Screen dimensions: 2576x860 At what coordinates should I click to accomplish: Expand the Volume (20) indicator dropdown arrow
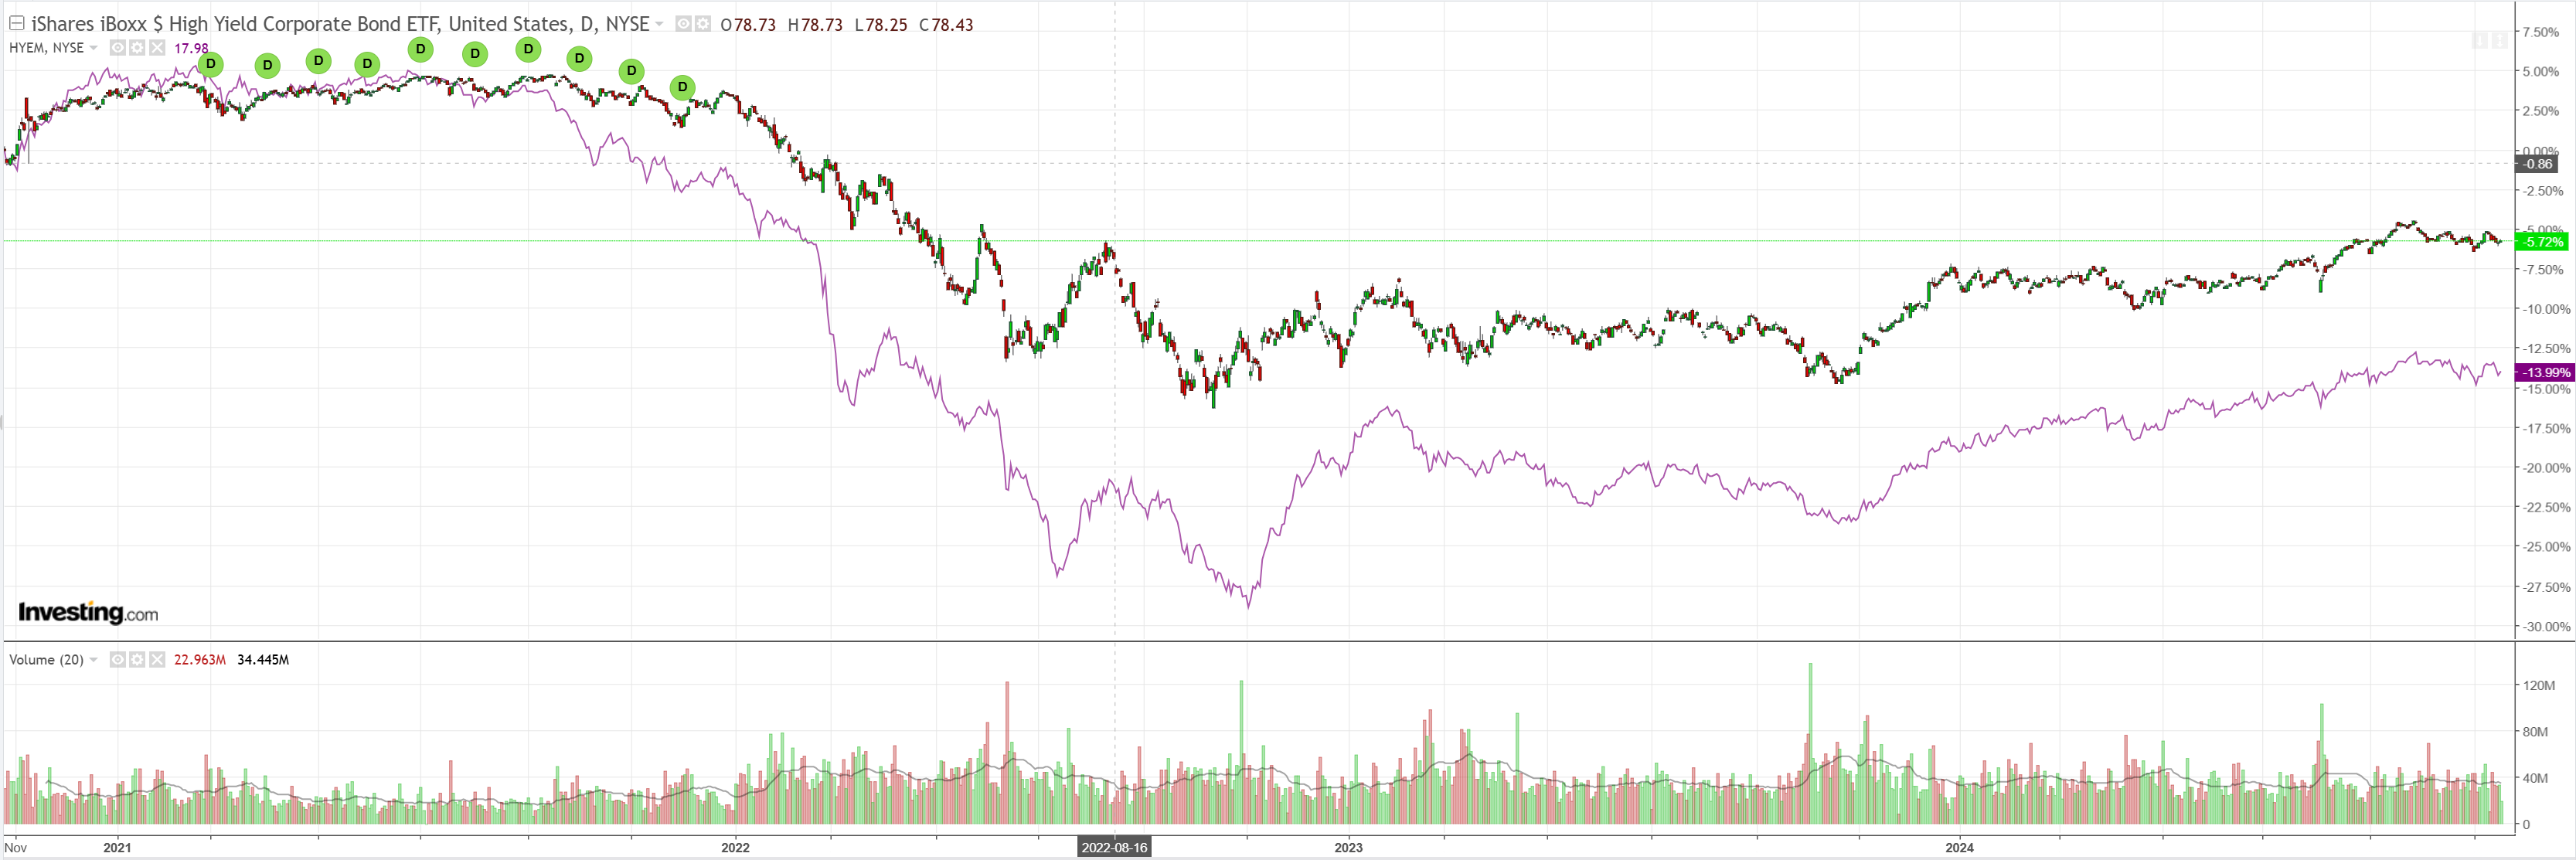pyautogui.click(x=94, y=660)
